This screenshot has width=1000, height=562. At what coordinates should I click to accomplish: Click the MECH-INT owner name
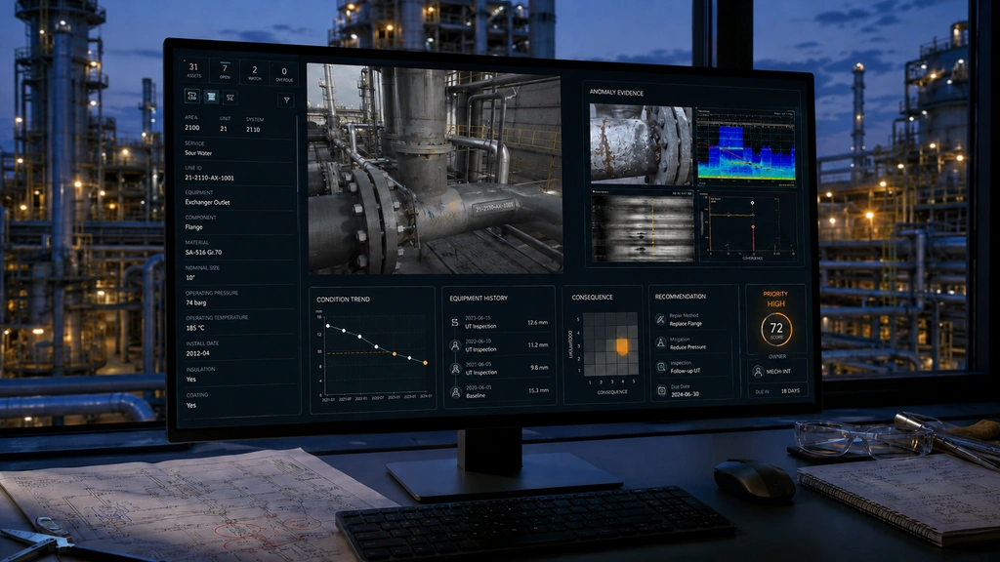[778, 372]
